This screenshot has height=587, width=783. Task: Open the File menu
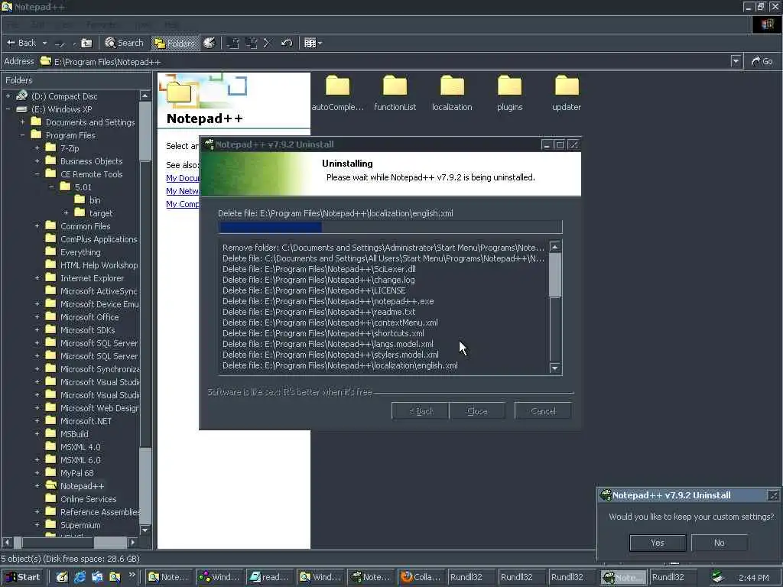12,24
